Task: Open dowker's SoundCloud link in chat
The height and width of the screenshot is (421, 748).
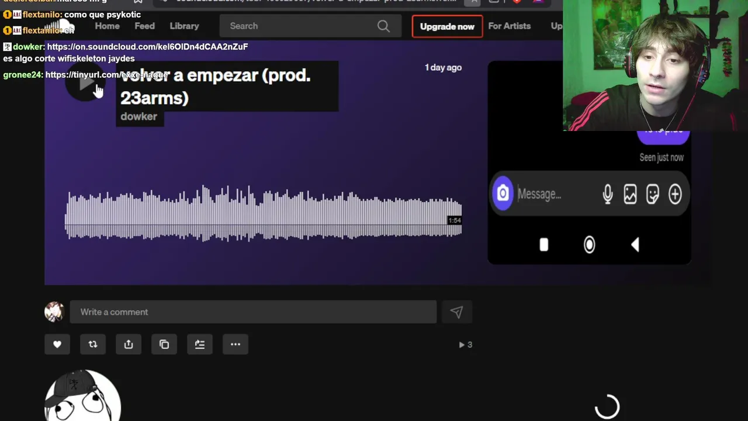Action: [x=147, y=46]
